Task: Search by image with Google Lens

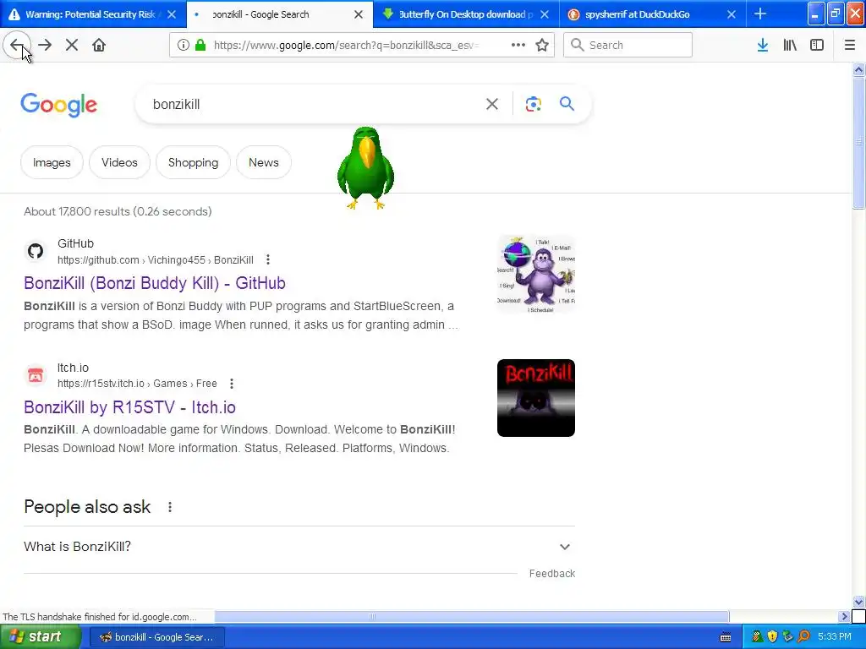Action: [x=534, y=104]
